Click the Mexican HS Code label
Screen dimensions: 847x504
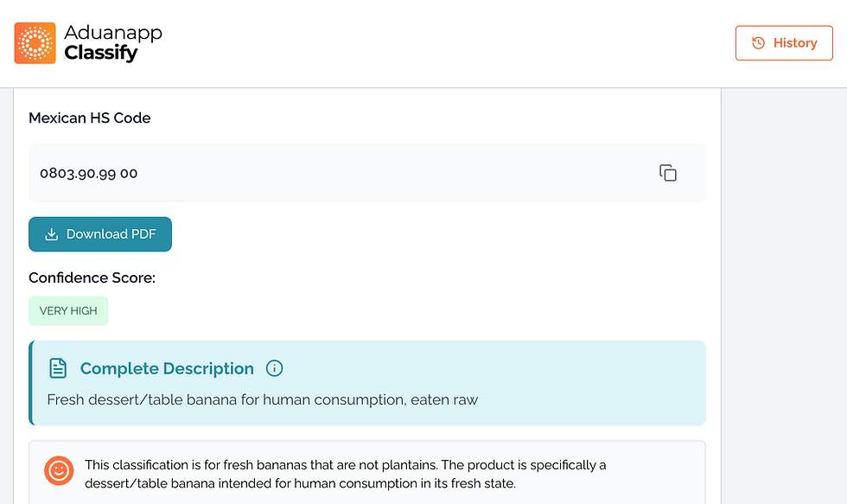[90, 118]
